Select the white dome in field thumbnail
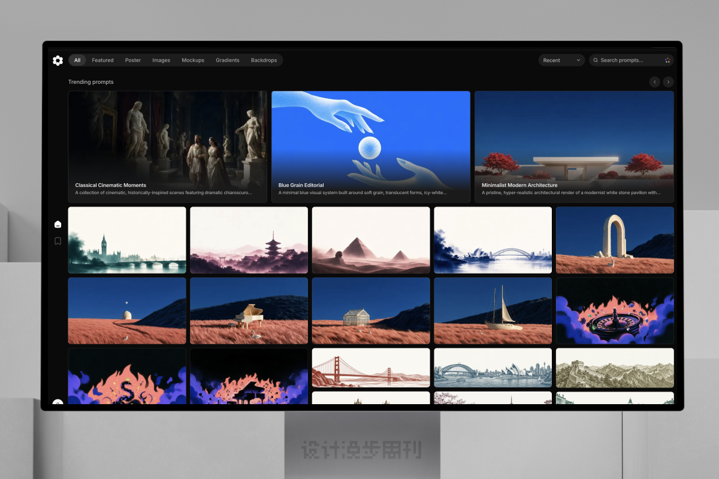Image resolution: width=719 pixels, height=479 pixels. [x=127, y=311]
